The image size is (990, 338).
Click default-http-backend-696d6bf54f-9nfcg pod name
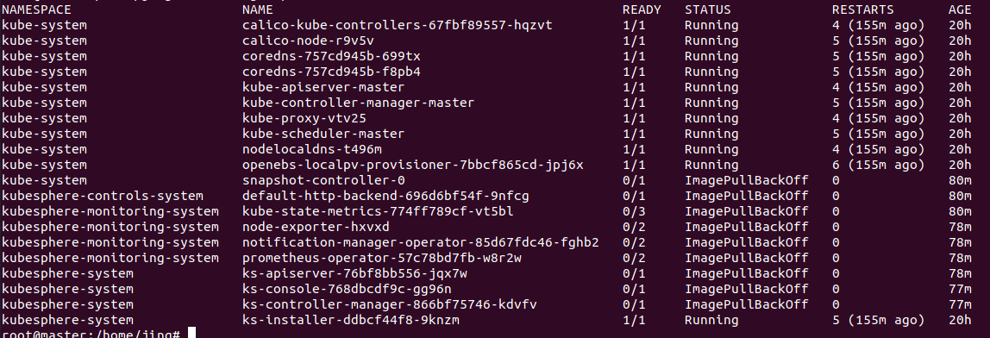click(x=385, y=196)
